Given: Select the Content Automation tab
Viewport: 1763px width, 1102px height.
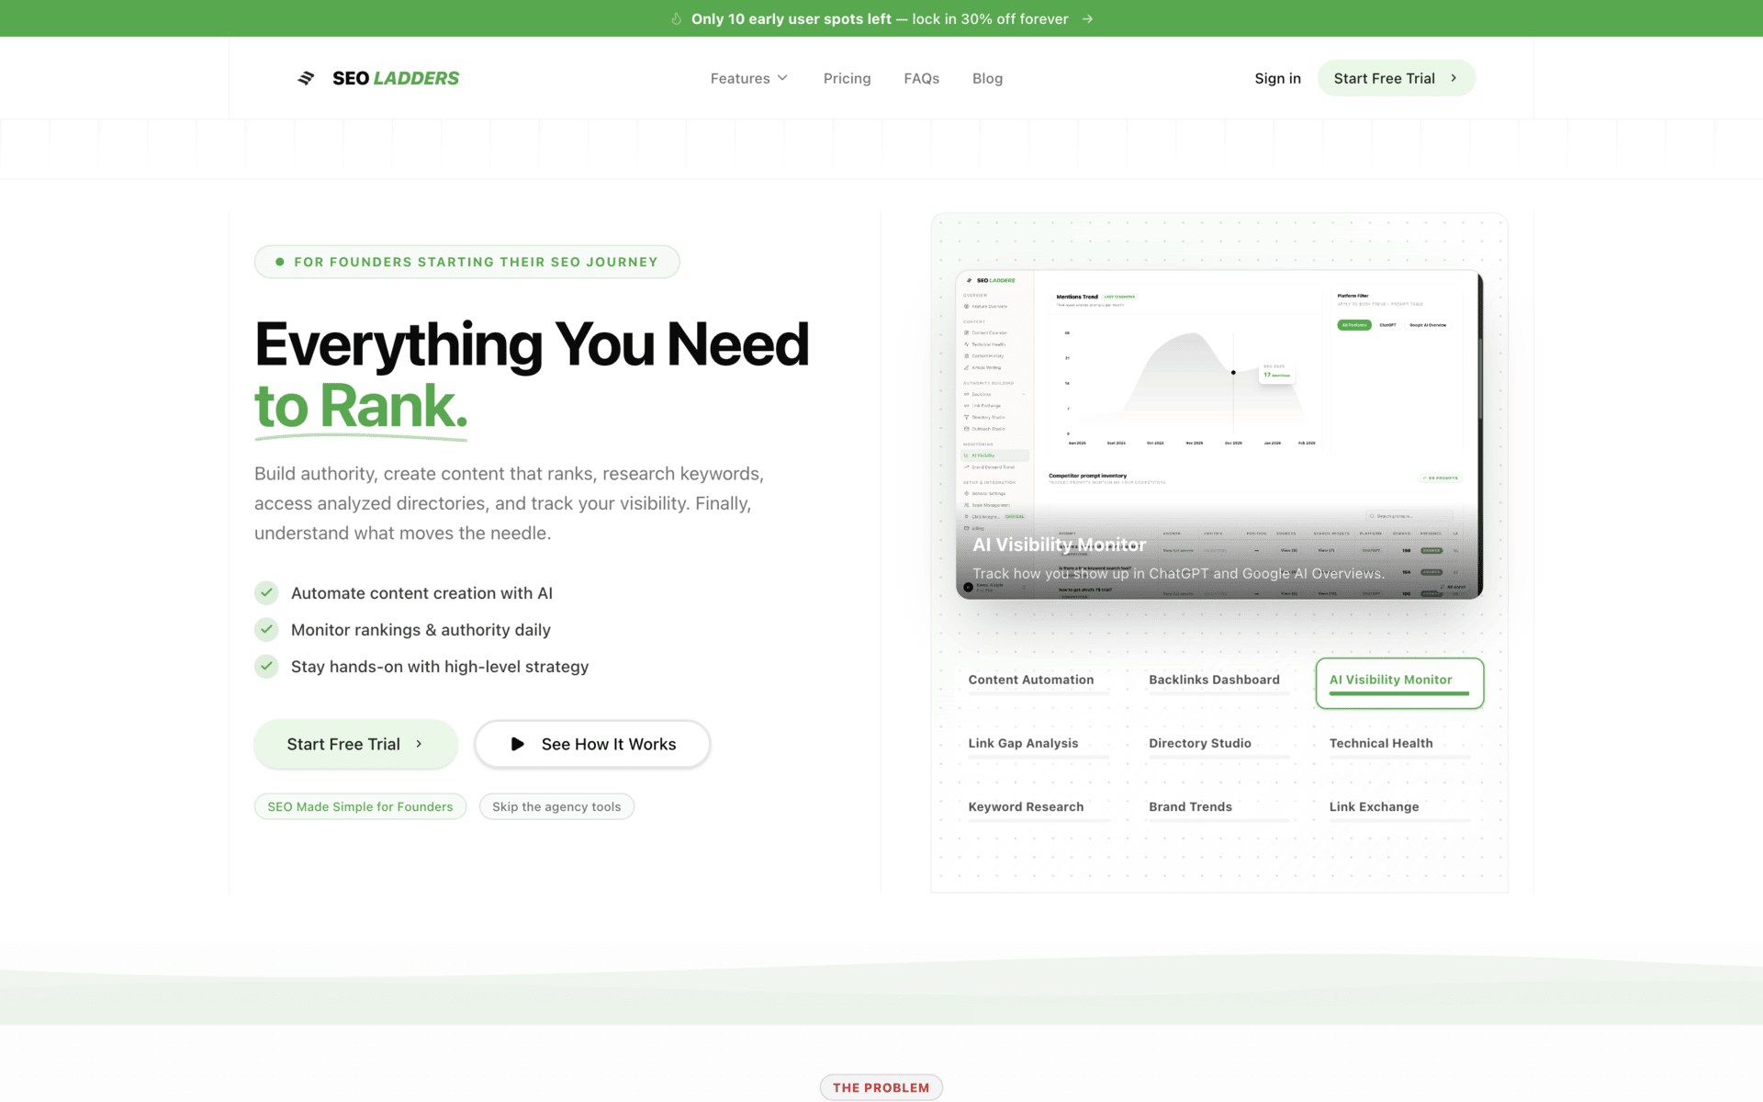Looking at the screenshot, I should [x=1030, y=680].
